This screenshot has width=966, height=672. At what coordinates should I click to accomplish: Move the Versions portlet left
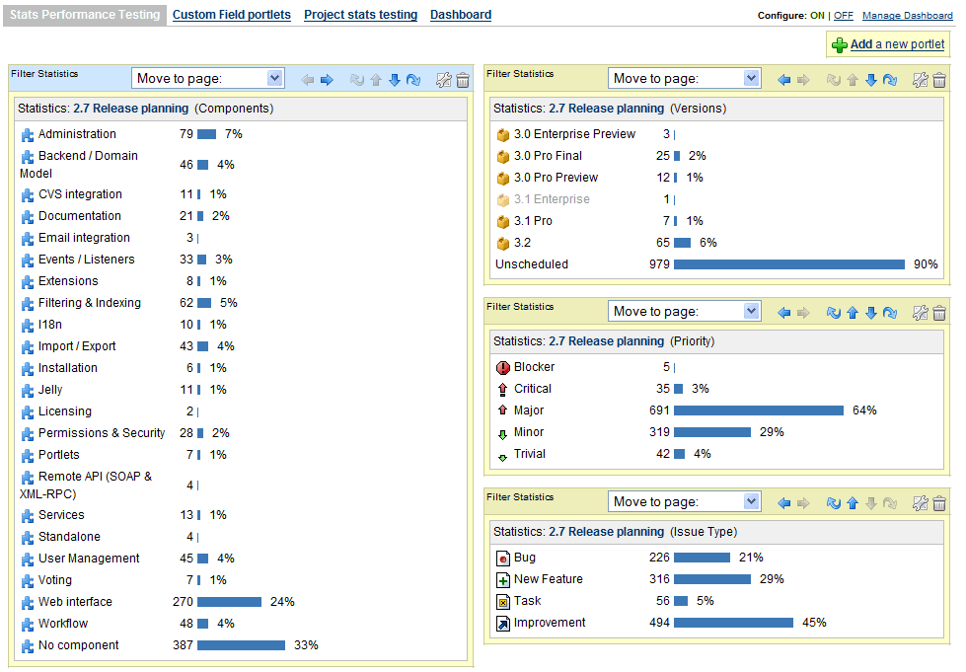(784, 80)
